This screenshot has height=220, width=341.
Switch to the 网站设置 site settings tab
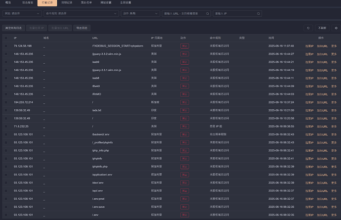[x=106, y=2]
